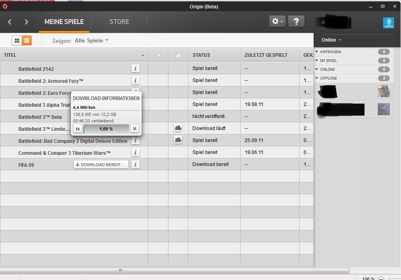
Task: Go back with the left arrow
Action: [10, 22]
